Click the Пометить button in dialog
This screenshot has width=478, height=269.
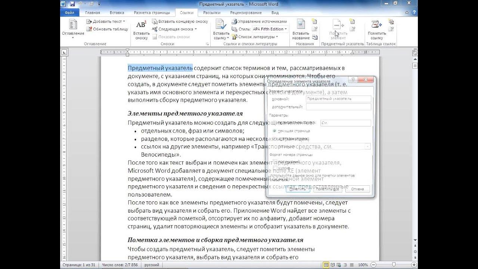click(x=298, y=189)
